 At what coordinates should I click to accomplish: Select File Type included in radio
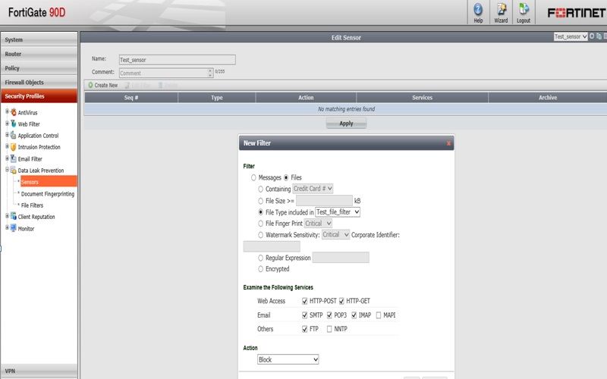click(260, 212)
